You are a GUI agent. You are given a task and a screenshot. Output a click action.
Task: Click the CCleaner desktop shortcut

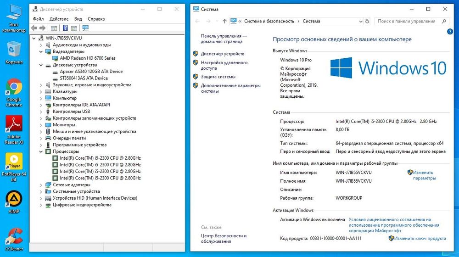coord(14,240)
